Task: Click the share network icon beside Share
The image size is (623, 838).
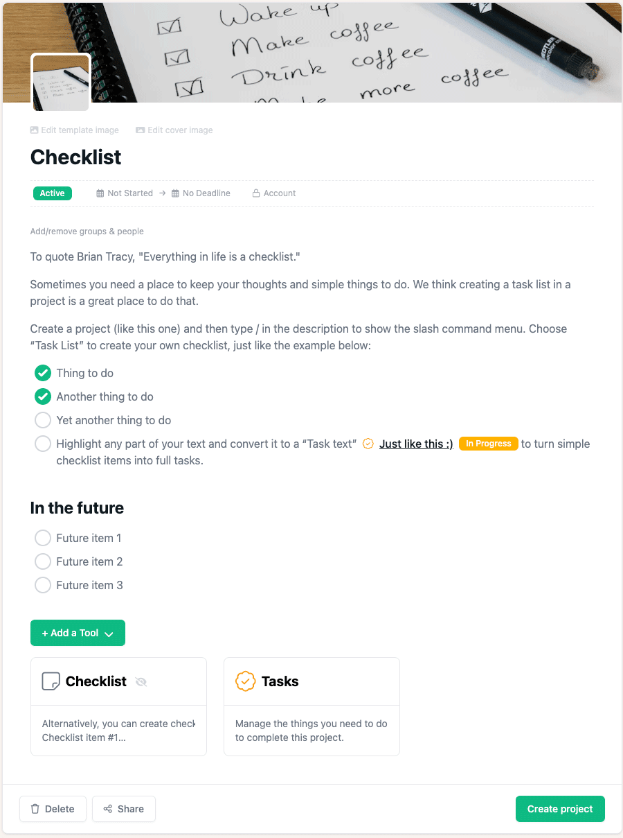Action: pyautogui.click(x=109, y=809)
